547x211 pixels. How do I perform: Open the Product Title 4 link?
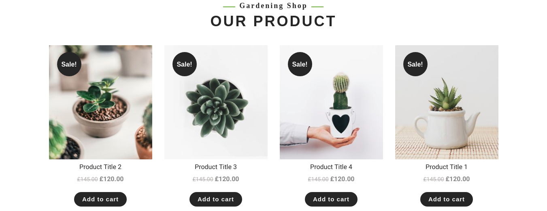tap(331, 167)
